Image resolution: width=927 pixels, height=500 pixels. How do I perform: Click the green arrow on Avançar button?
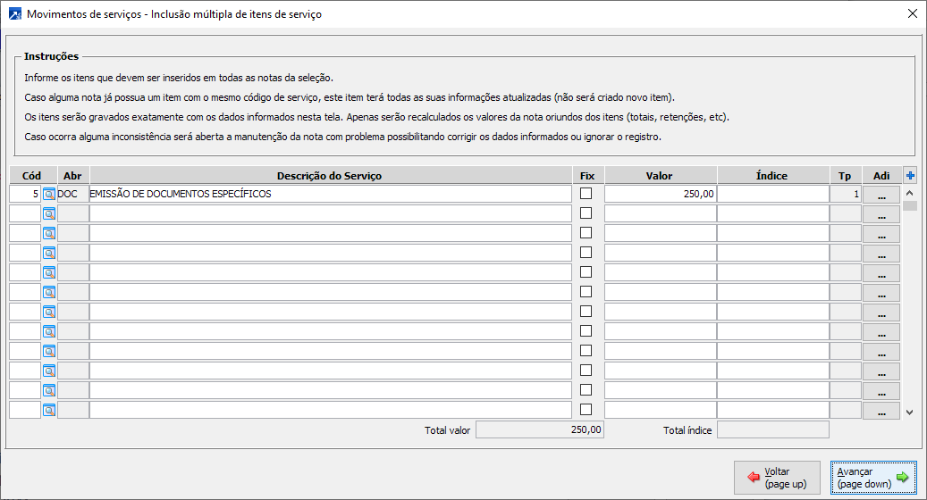point(902,478)
